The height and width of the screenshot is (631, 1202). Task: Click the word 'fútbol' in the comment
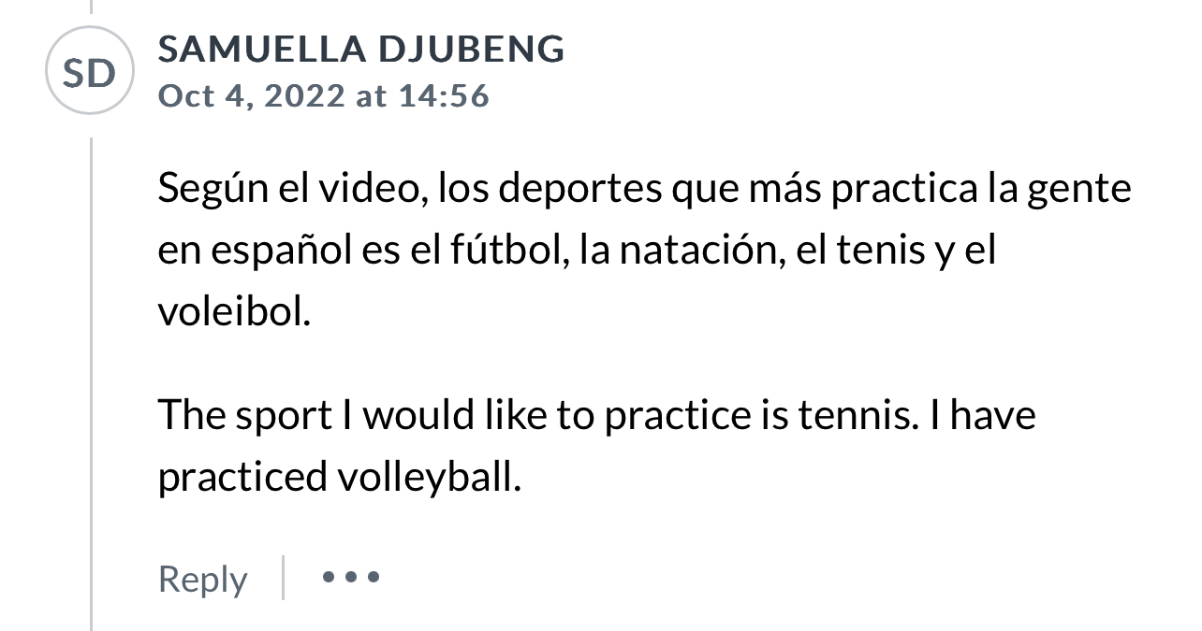pos(517,252)
